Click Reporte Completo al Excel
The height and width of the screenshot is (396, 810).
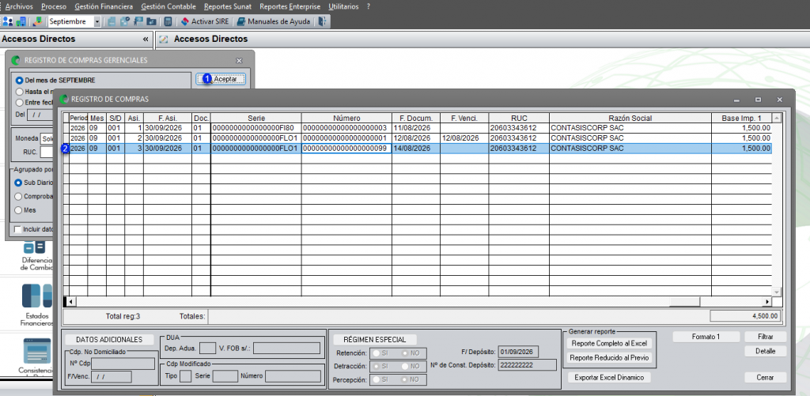(610, 343)
